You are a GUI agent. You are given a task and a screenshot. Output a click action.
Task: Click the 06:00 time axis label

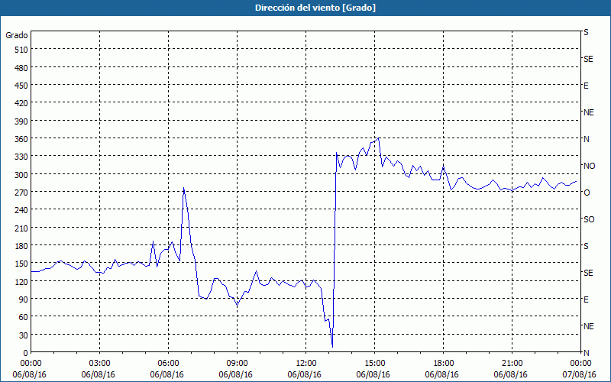point(168,364)
